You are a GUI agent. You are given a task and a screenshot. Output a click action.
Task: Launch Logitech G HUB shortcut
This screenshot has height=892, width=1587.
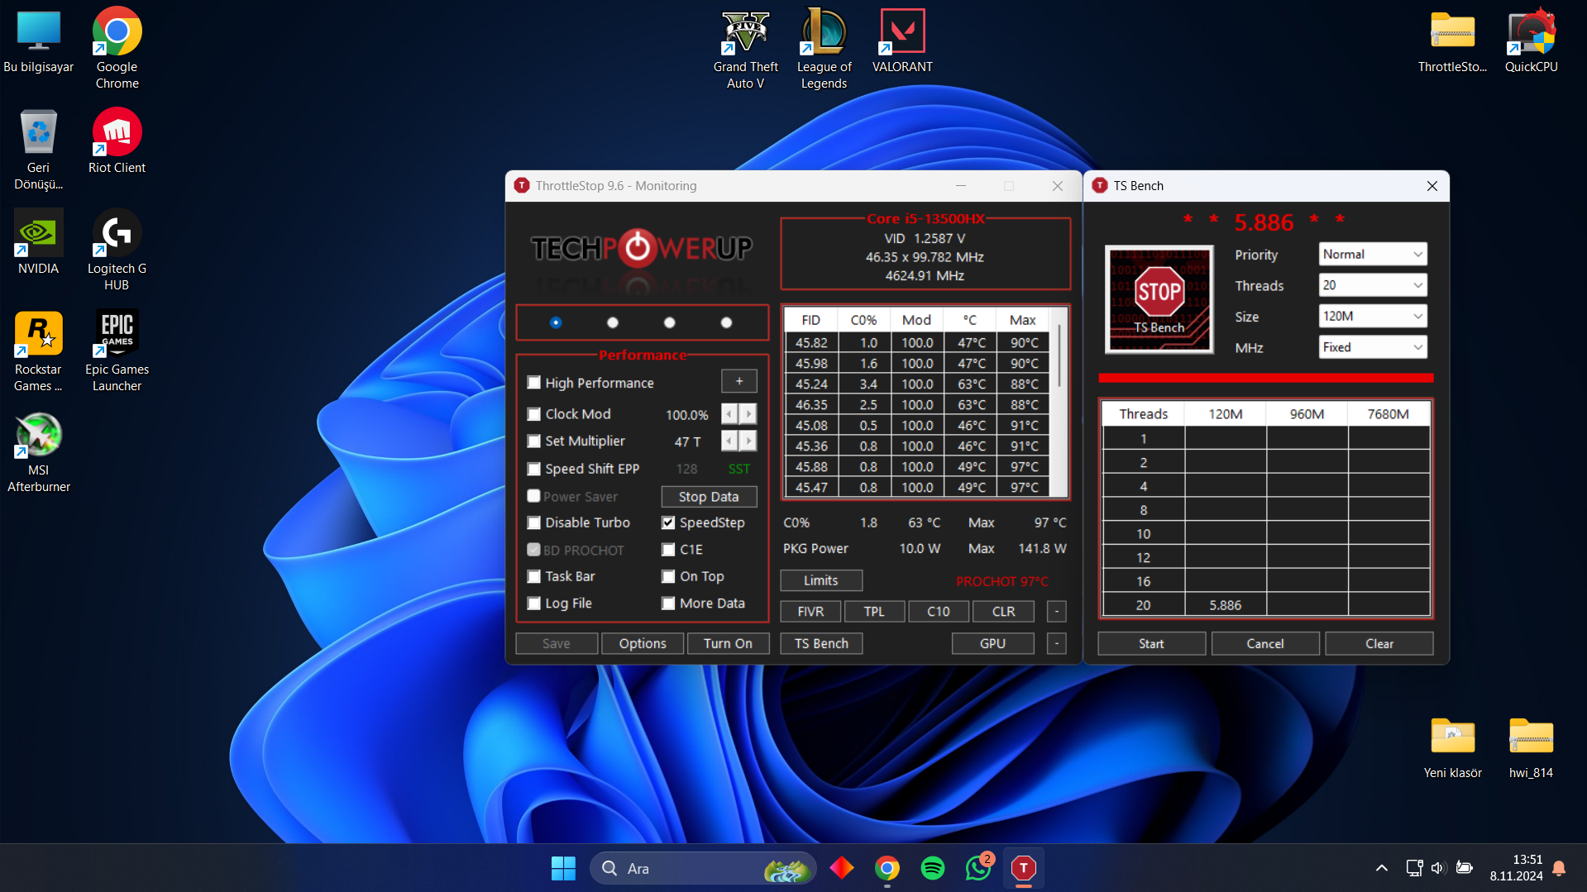point(117,250)
